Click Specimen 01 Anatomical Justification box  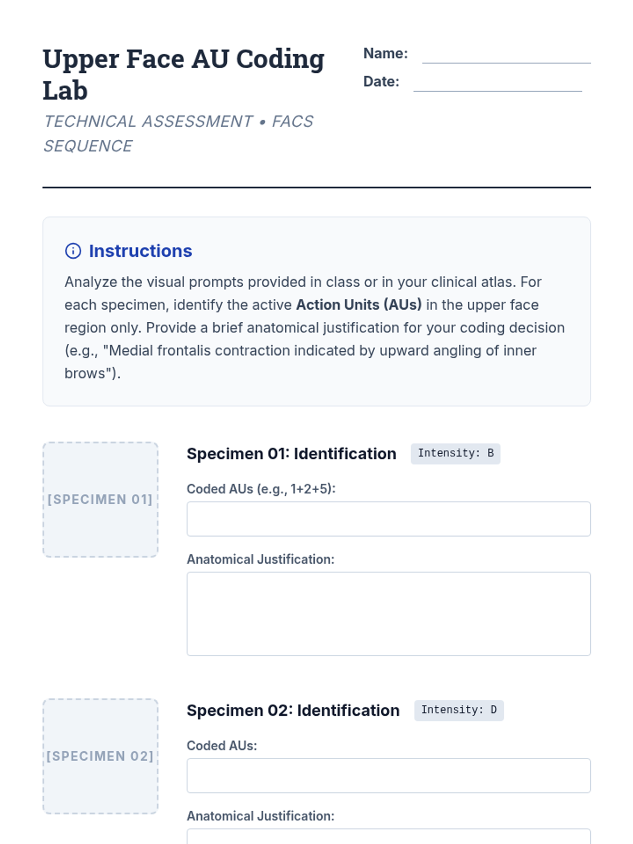tap(389, 614)
